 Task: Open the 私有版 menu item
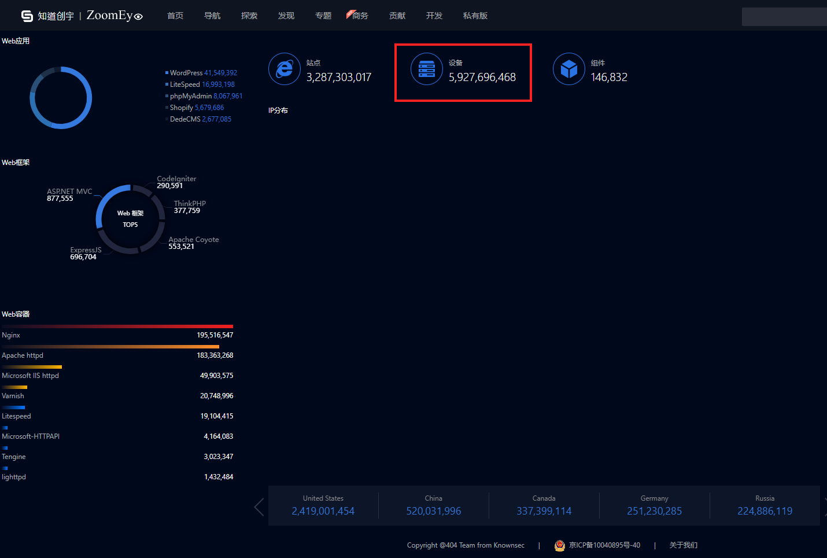tap(475, 16)
